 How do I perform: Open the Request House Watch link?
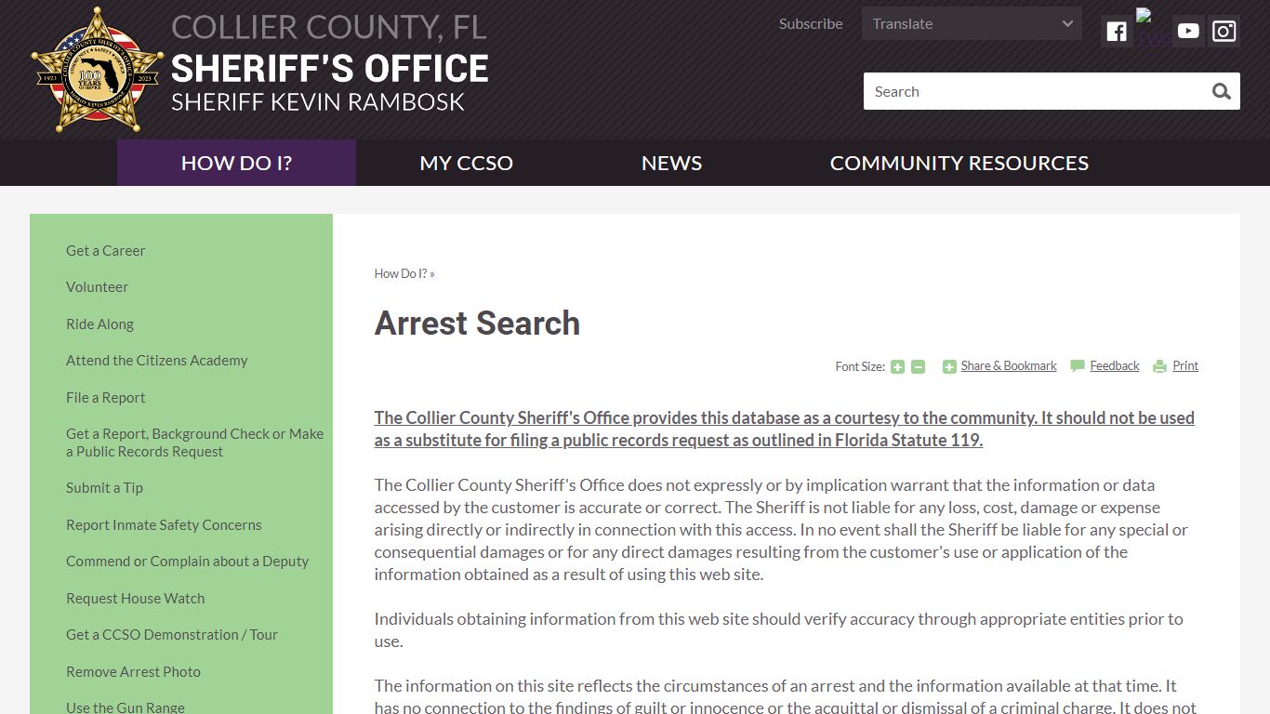(135, 598)
